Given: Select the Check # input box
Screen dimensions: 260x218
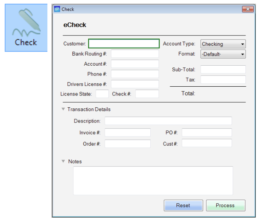Looking at the screenshot, I should coord(147,94).
